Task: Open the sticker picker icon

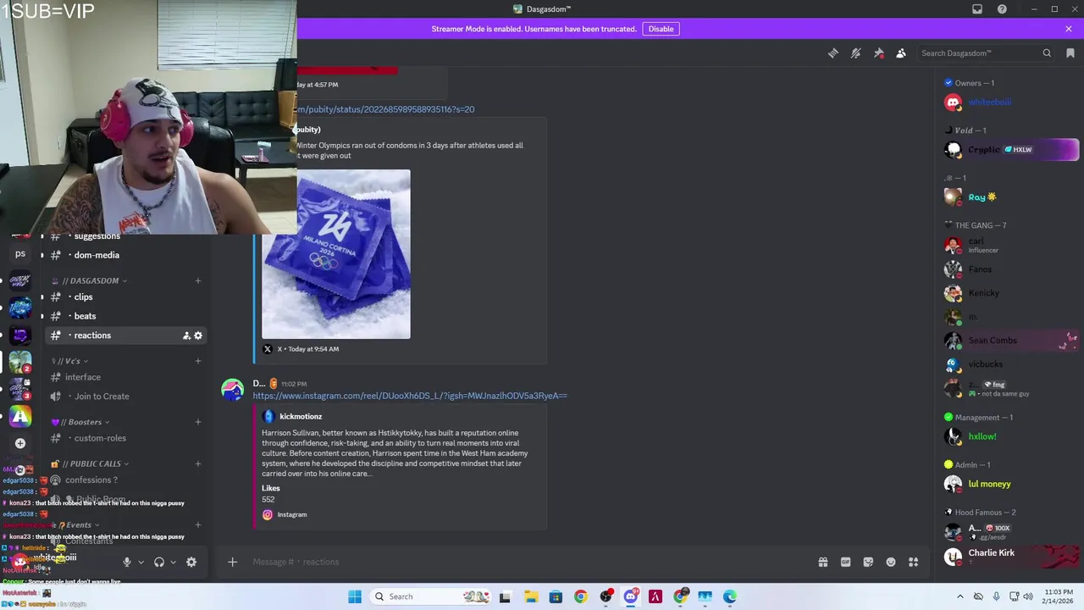Action: click(868, 562)
